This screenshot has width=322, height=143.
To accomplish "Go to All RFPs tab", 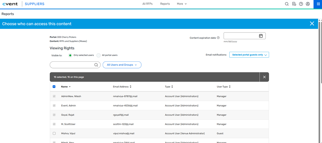I will click(147, 4).
